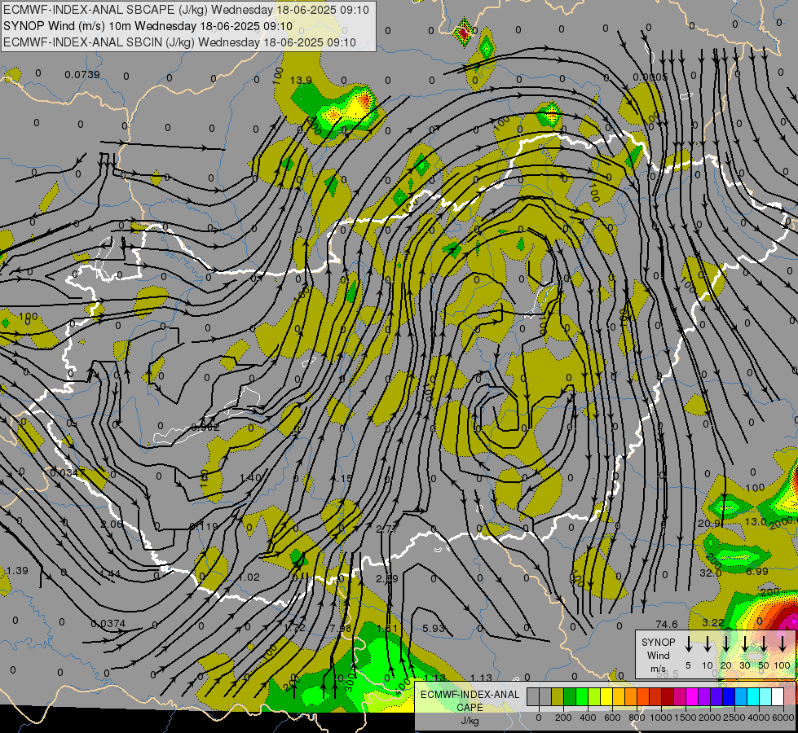Click the ECMWF-INDEX-ANAL CAPE legend label
The width and height of the screenshot is (798, 733).
pos(470,701)
